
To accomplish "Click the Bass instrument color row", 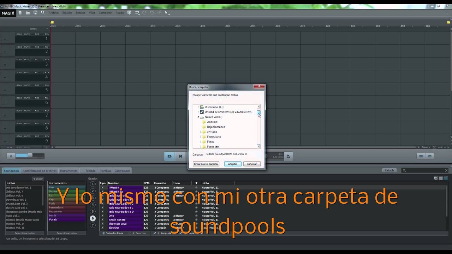I will click(x=67, y=187).
